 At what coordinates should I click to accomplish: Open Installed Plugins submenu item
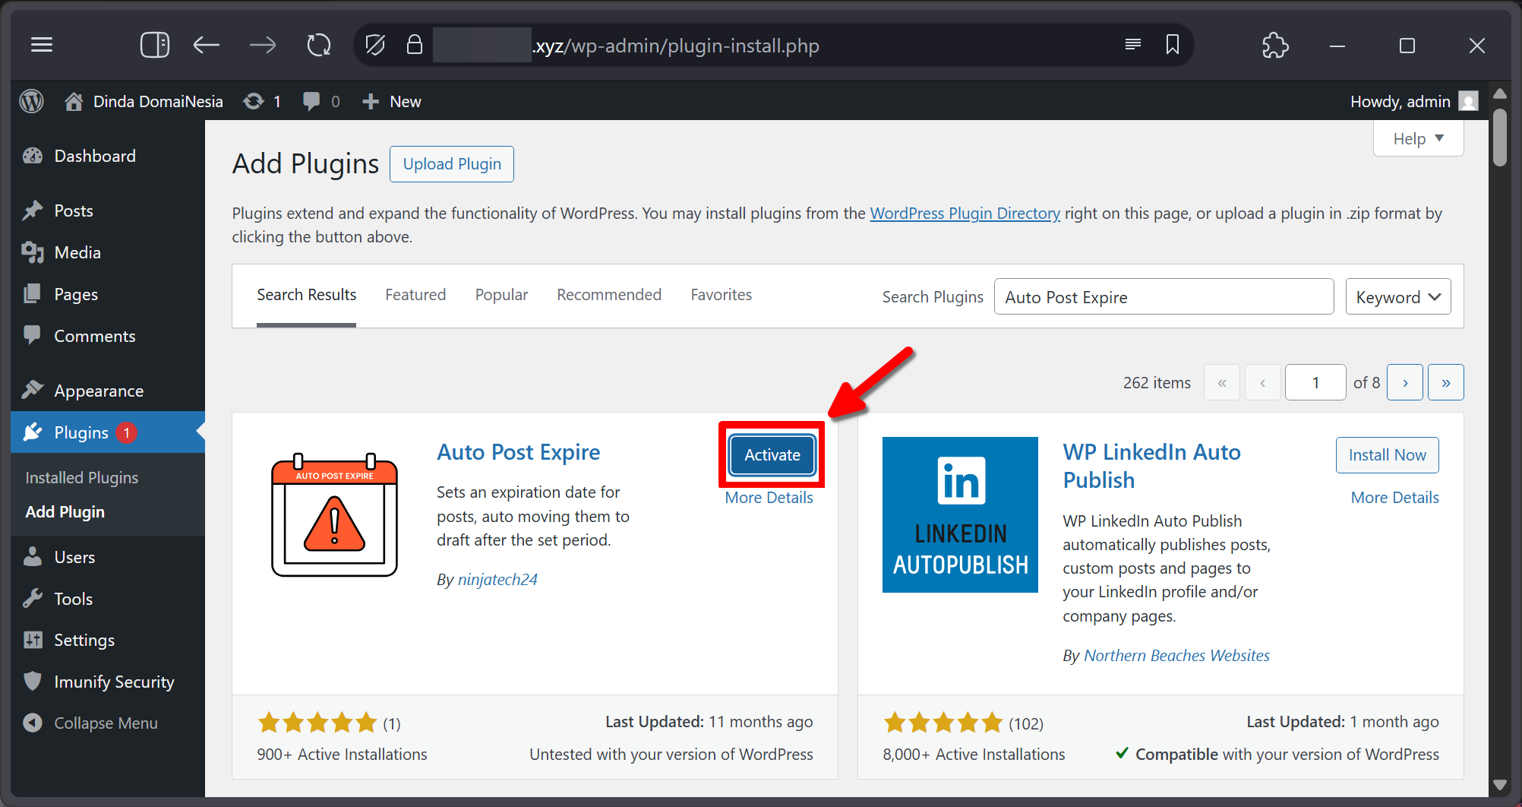[82, 477]
